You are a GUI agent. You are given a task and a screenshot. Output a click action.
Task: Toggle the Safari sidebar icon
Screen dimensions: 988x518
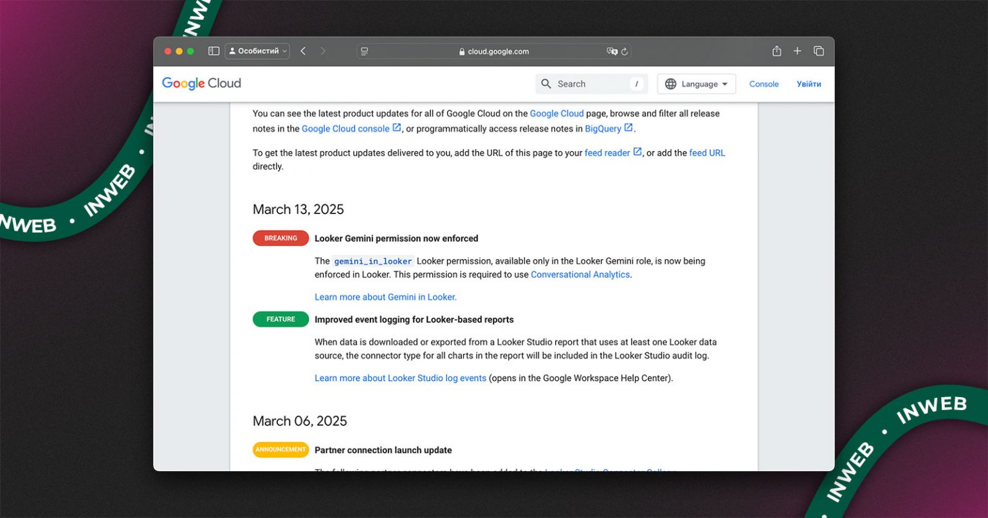pos(214,51)
